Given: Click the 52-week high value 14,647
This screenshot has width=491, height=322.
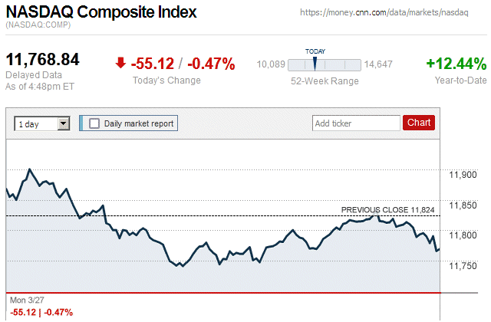Looking at the screenshot, I should pyautogui.click(x=378, y=64).
